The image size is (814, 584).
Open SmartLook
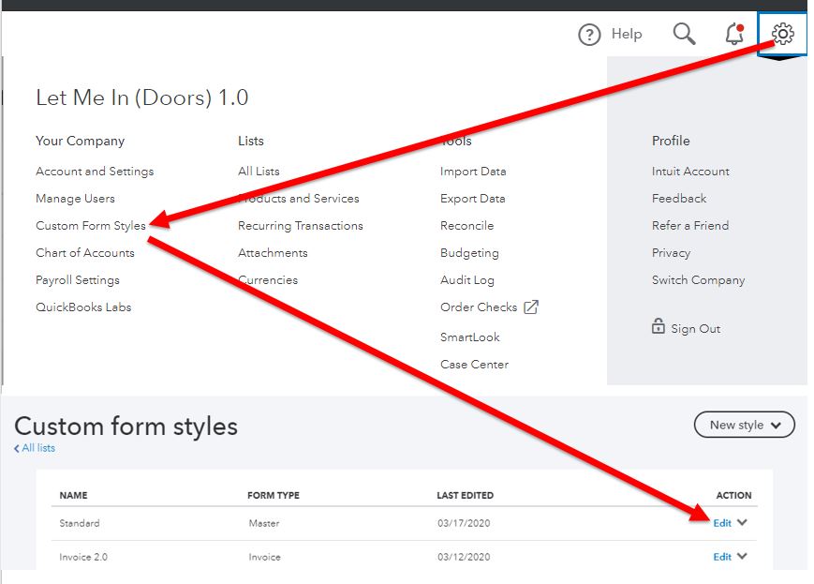(470, 337)
